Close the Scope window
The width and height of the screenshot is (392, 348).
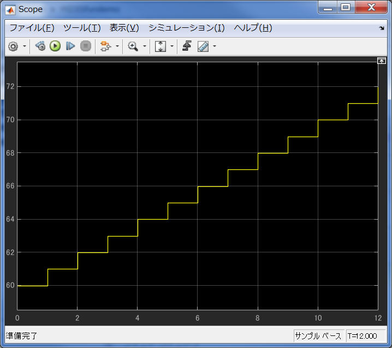pos(371,7)
